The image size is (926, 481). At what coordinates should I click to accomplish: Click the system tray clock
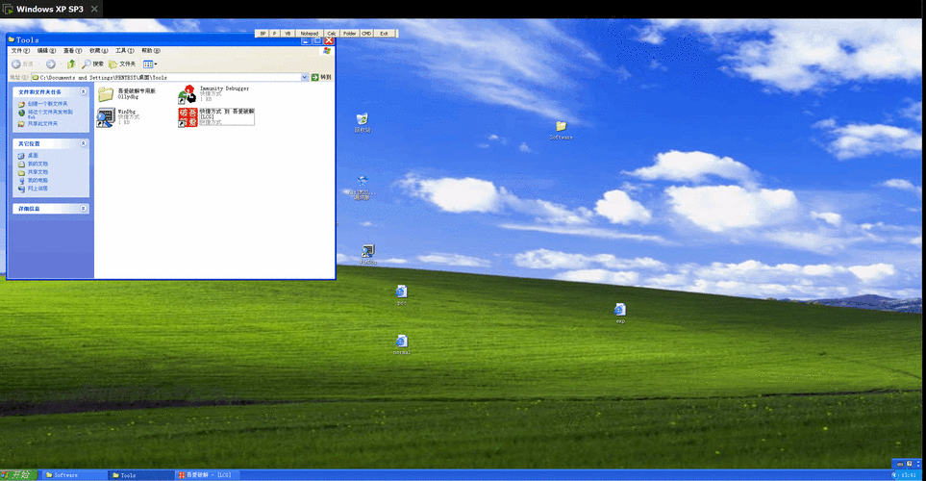point(909,475)
